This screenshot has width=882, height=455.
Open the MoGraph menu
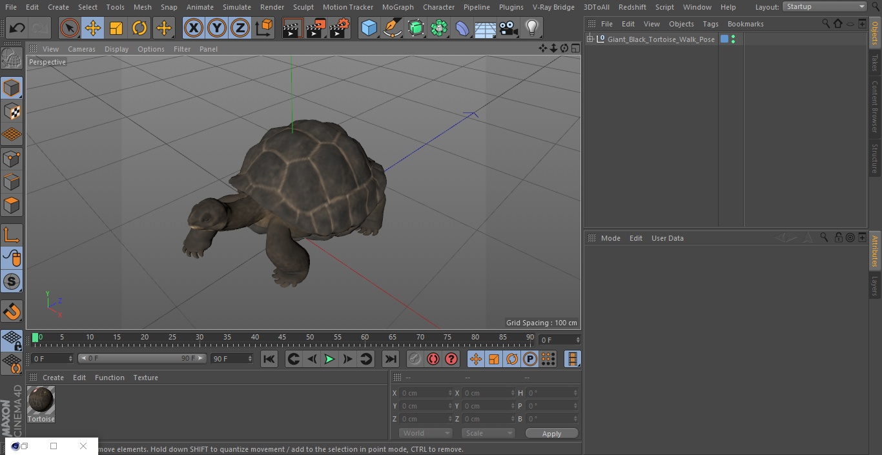point(398,7)
